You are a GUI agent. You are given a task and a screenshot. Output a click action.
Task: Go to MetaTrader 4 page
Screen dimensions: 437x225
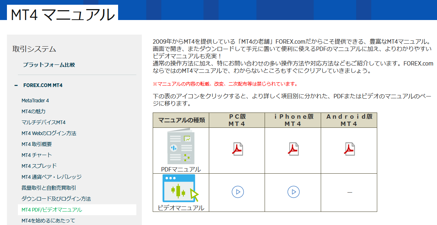[35, 100]
